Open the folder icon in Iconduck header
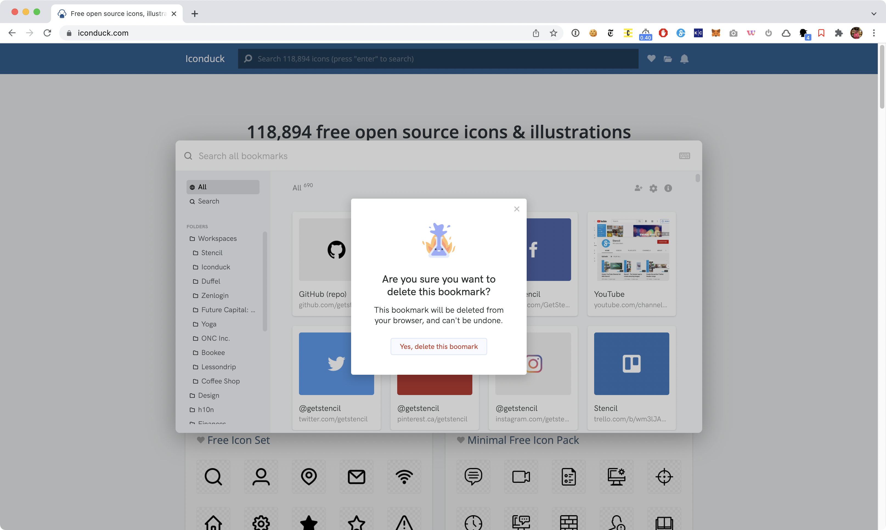 pyautogui.click(x=667, y=59)
